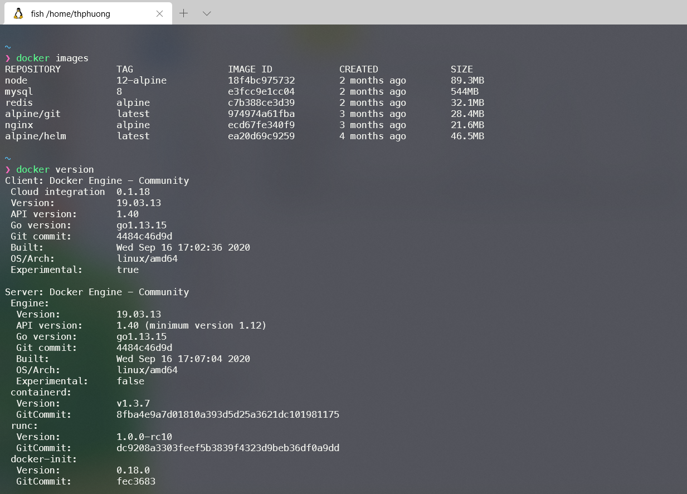Click the redis repository name
The width and height of the screenshot is (687, 494).
[19, 102]
